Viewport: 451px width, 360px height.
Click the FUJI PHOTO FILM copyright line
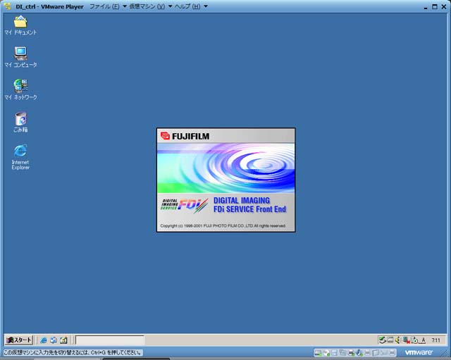(223, 225)
